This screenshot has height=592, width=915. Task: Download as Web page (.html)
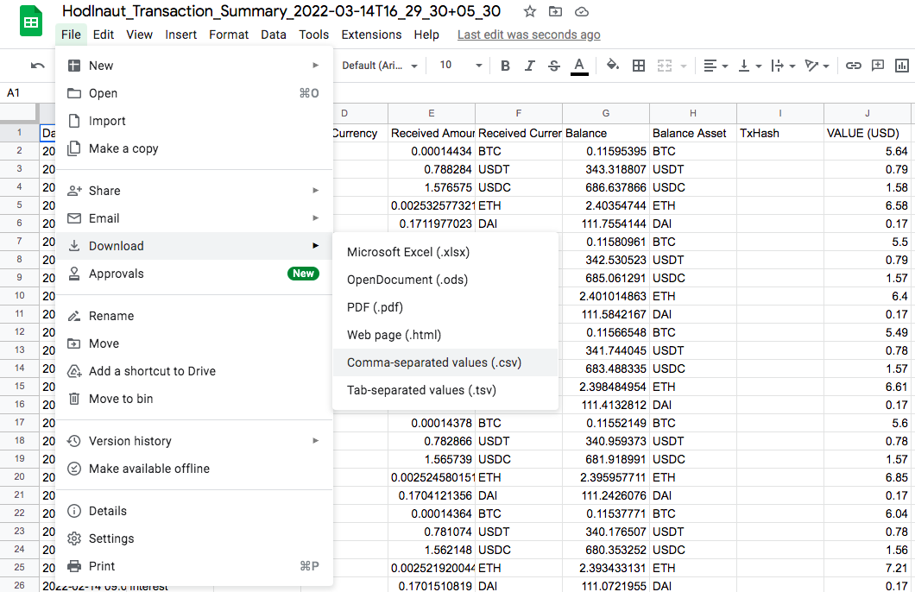pyautogui.click(x=445, y=335)
